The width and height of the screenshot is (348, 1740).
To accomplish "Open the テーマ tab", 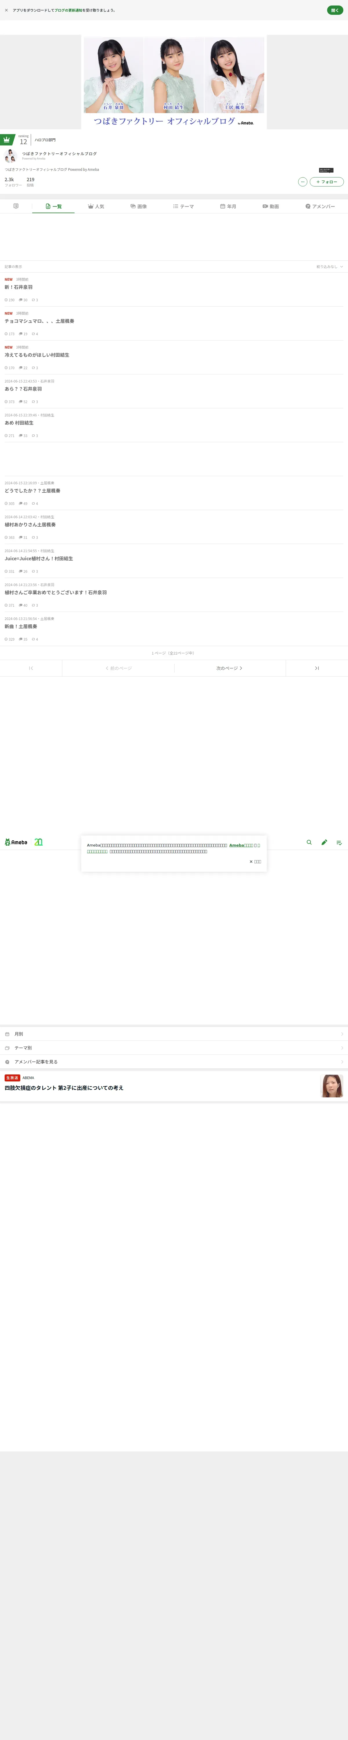I will point(183,206).
